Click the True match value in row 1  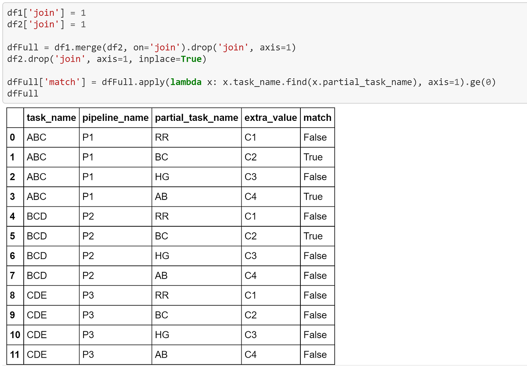(x=313, y=157)
